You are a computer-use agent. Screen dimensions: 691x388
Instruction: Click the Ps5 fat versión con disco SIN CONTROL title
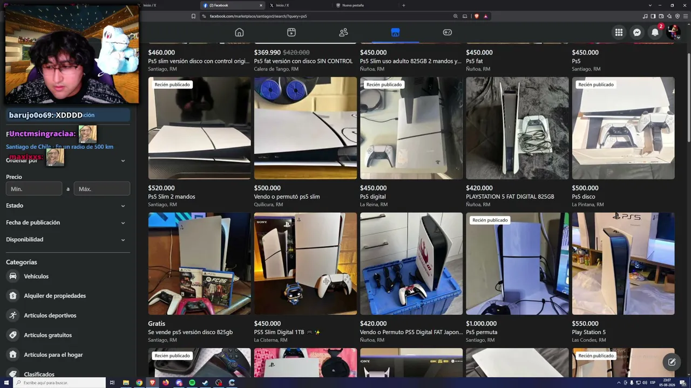[x=303, y=61]
